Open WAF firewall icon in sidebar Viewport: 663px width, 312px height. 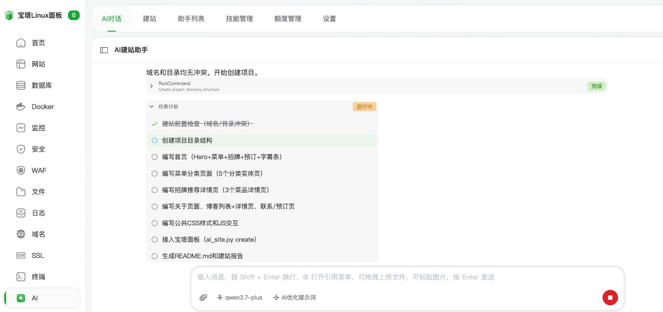tap(21, 171)
